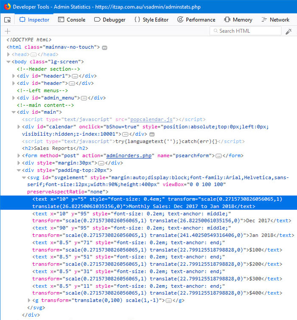Activate the element picker icon
This screenshot has width=297, height=320.
point(7,20)
